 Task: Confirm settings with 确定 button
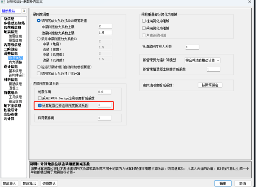point(223,184)
